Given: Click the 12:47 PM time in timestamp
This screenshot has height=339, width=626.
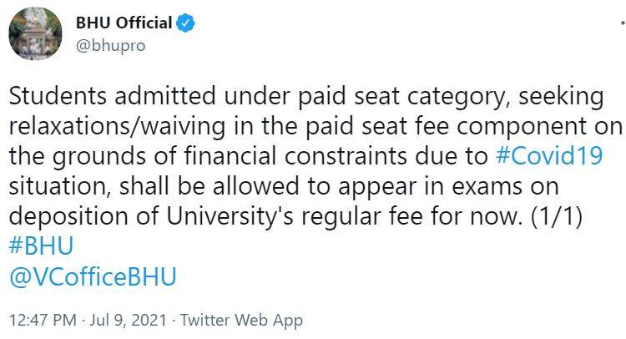Looking at the screenshot, I should (x=38, y=320).
